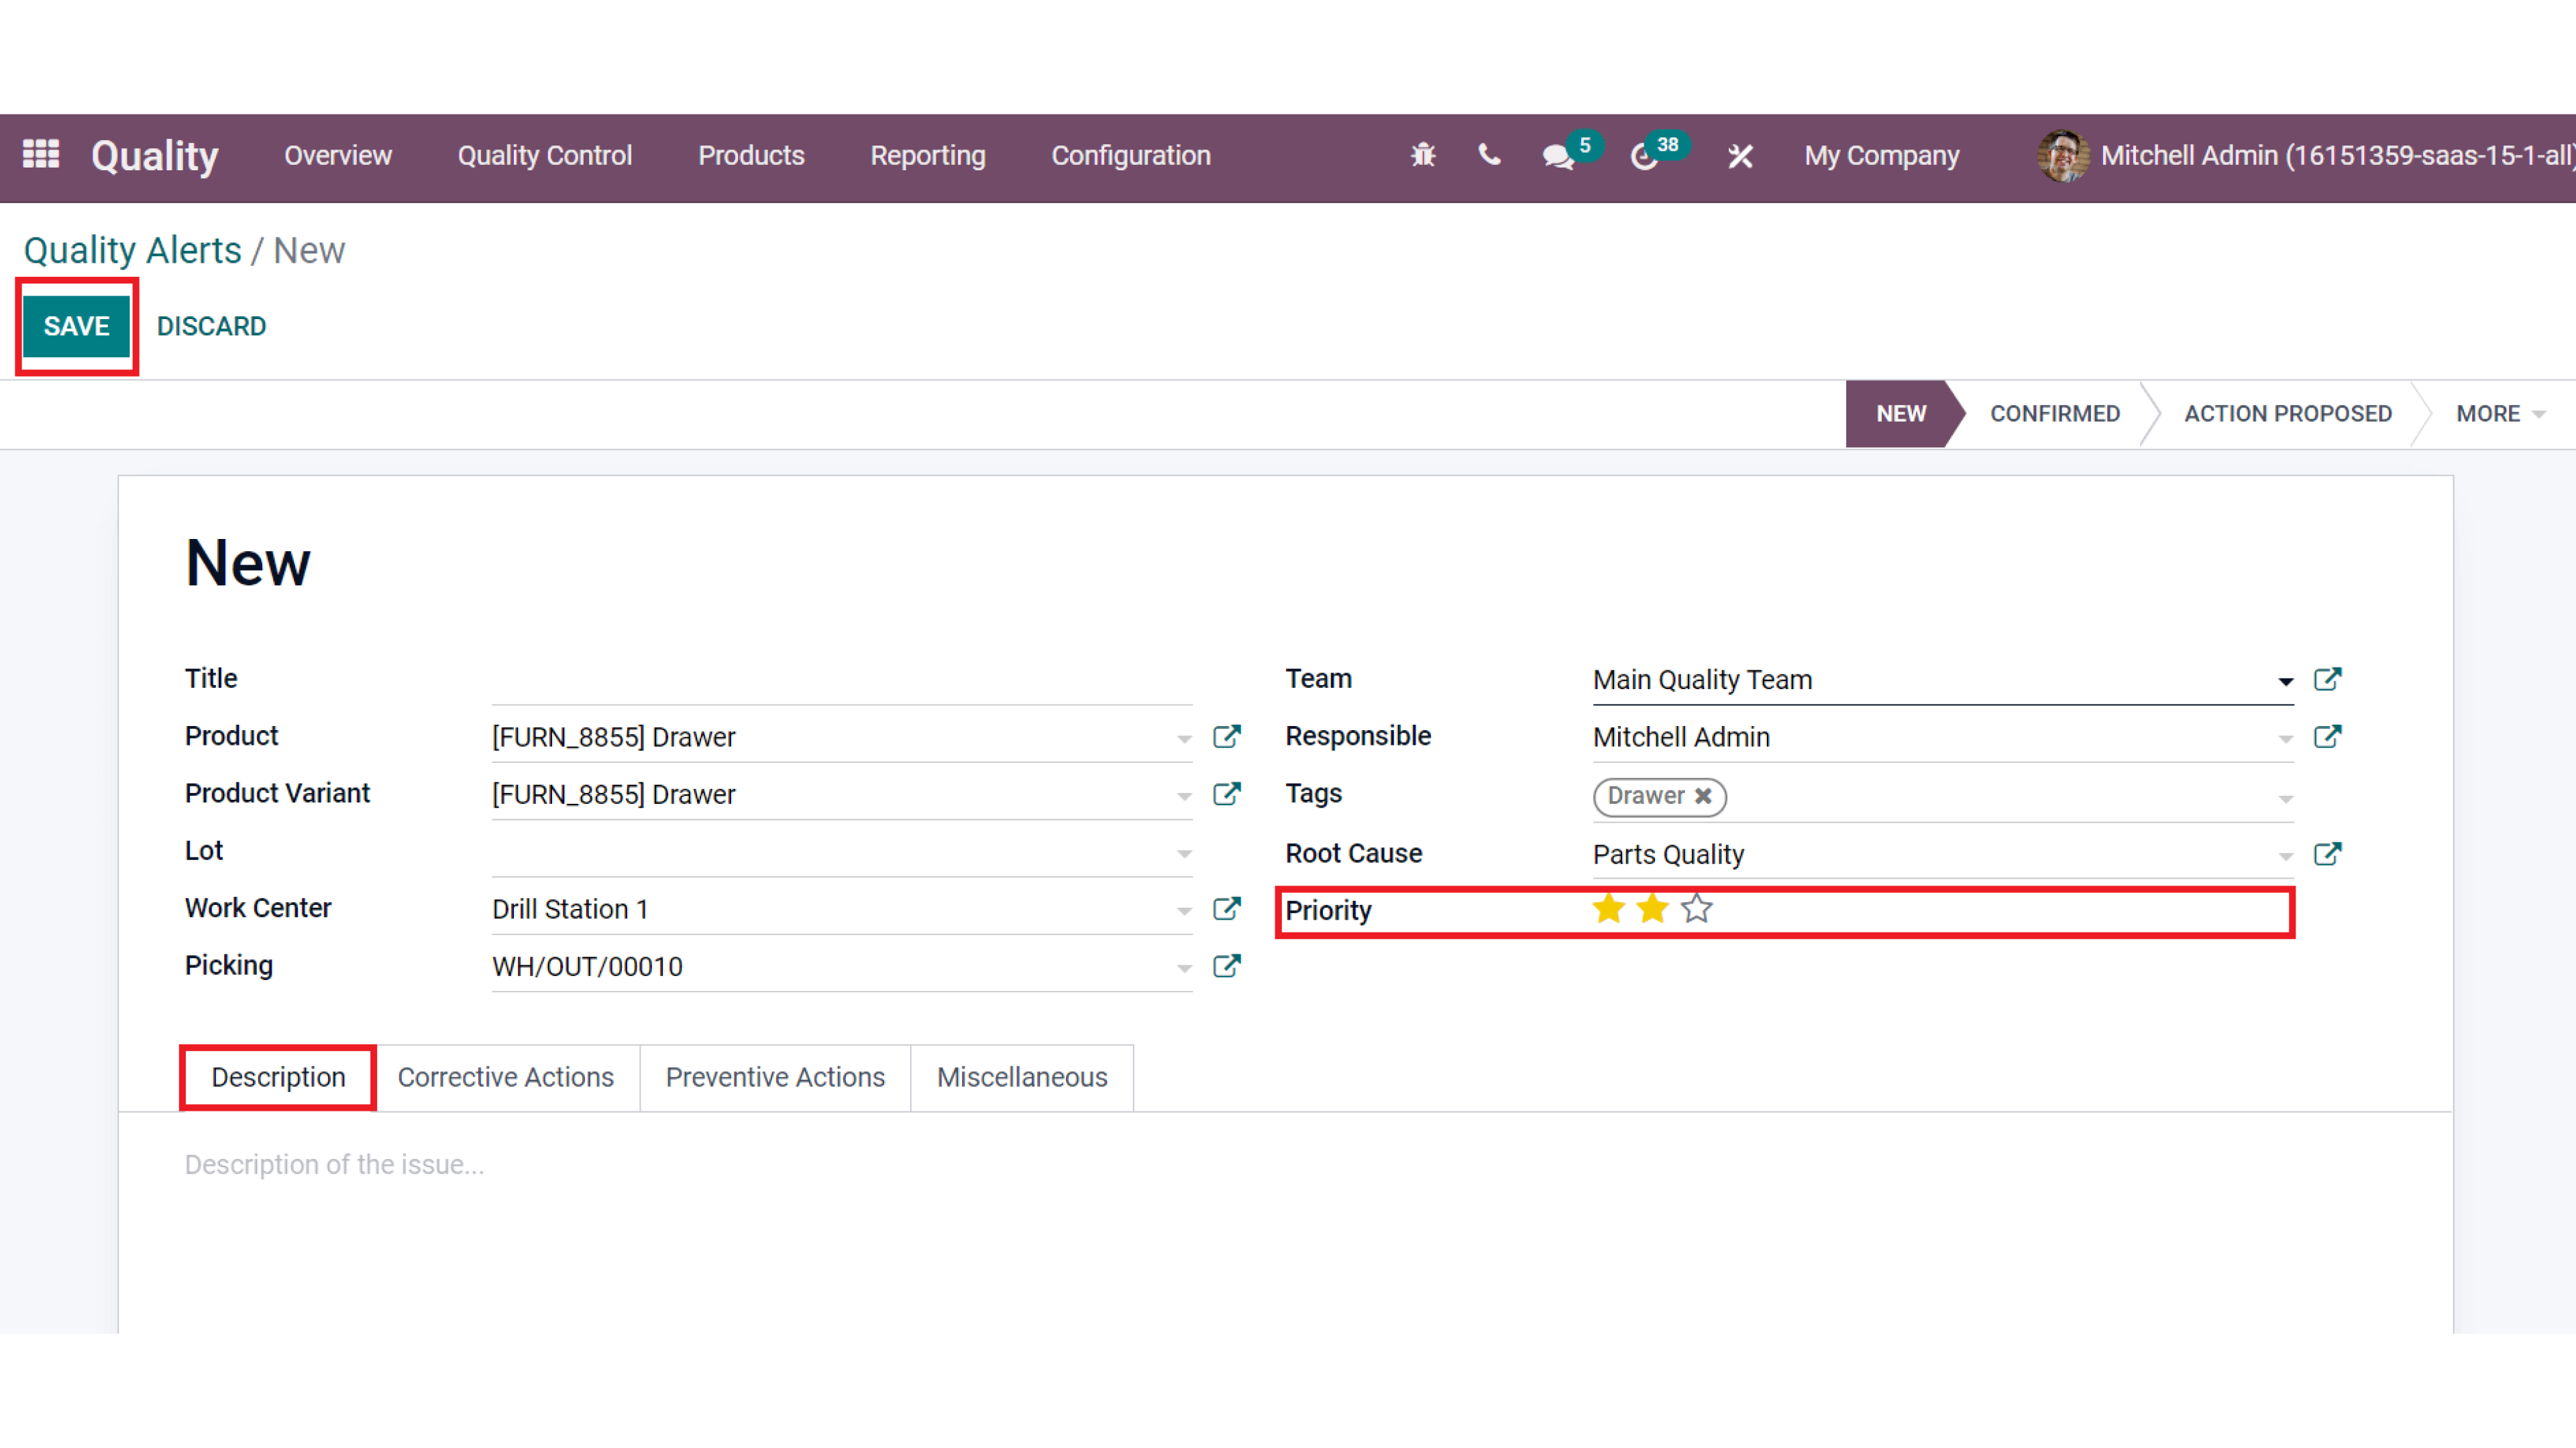Viewport: 2576px width, 1448px height.
Task: Open the phone VoIP icon
Action: 1489,156
